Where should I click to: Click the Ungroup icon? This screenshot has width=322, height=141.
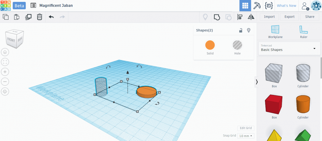228,17
